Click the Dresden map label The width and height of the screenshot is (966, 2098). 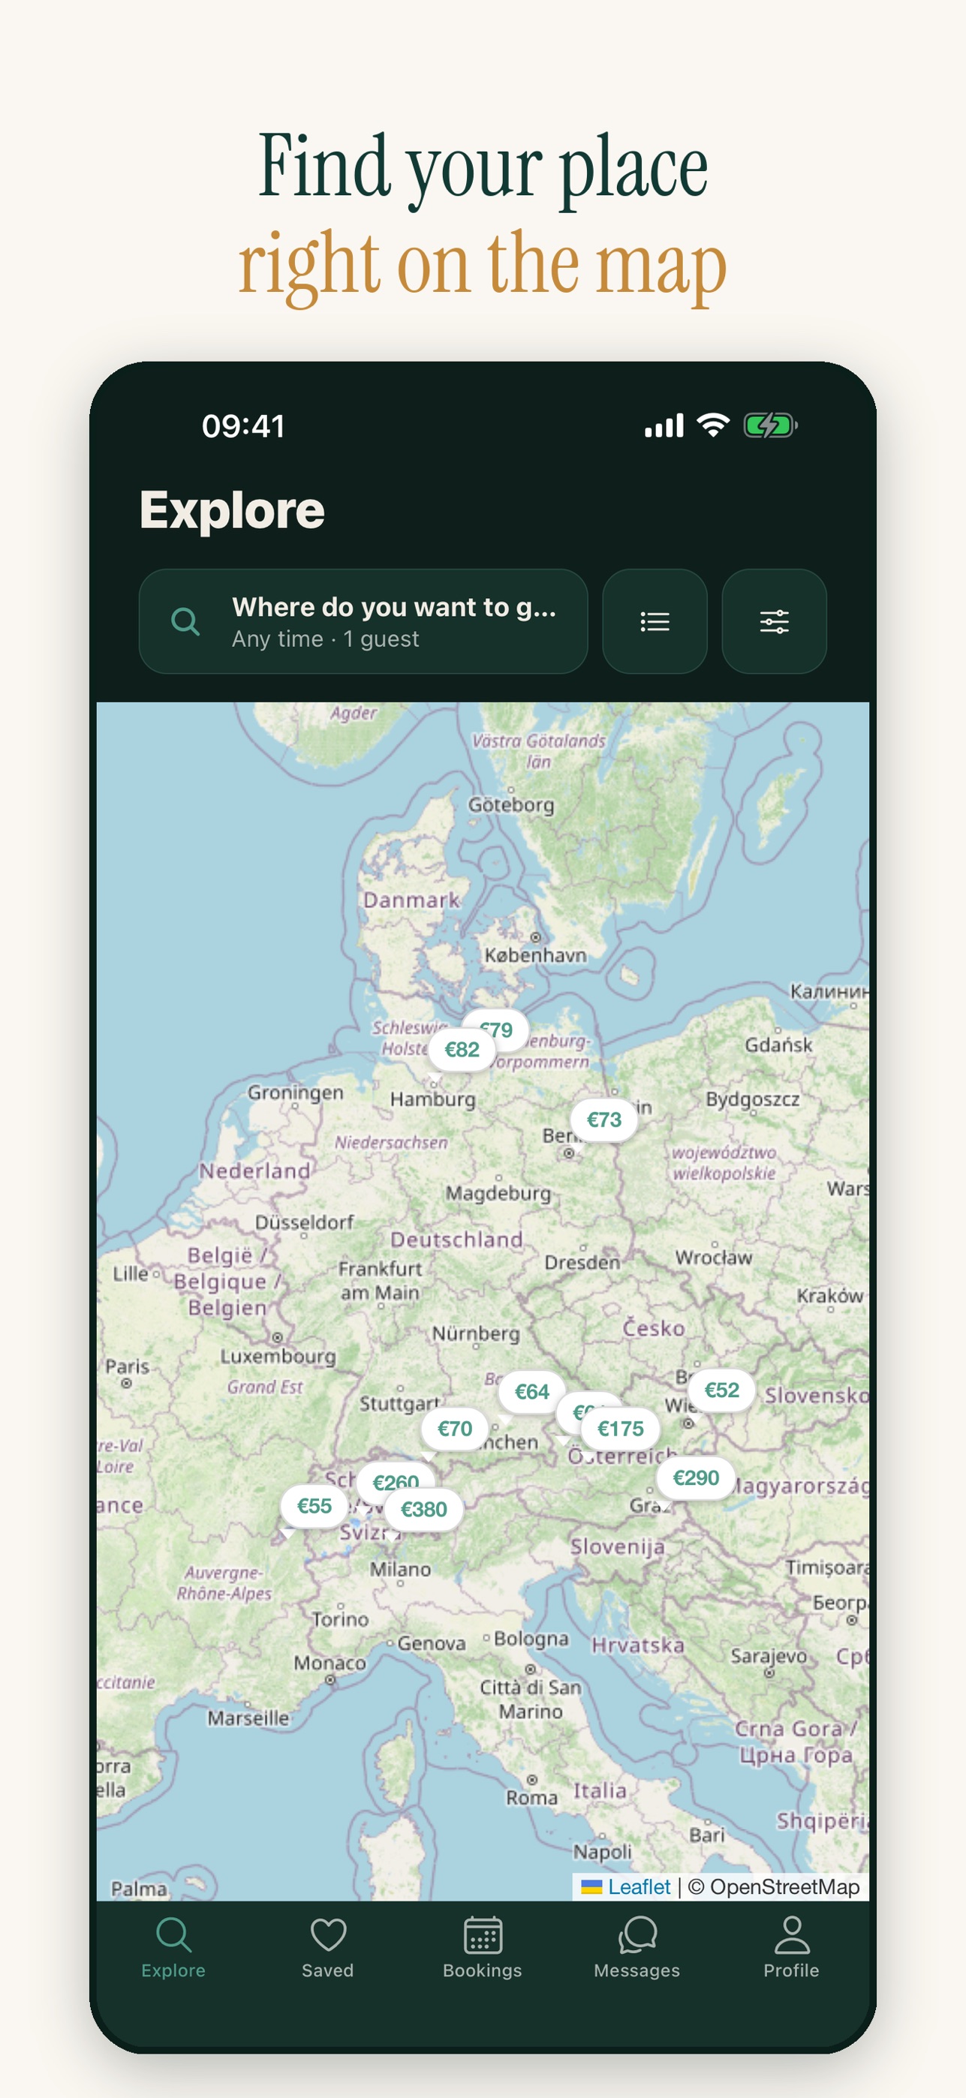(x=582, y=1263)
